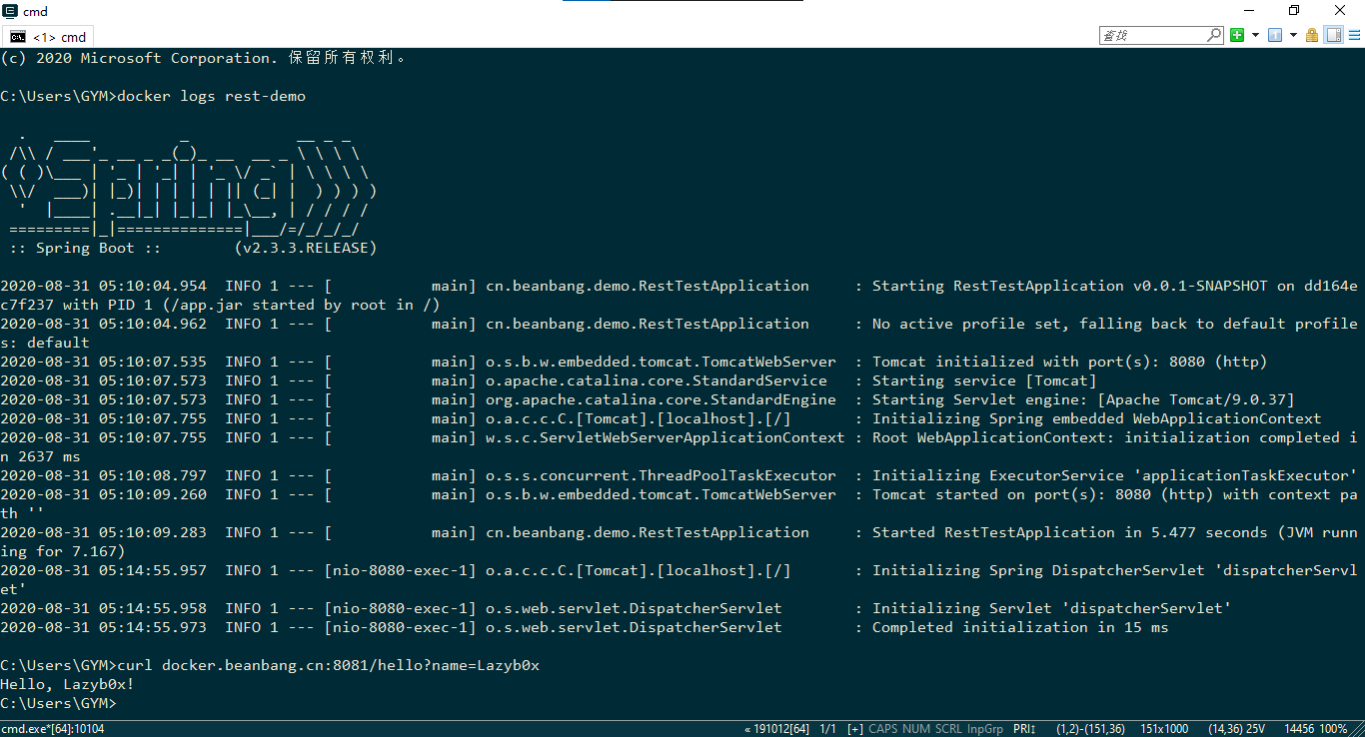
Task: Click the active console number icon
Action: 1275,35
